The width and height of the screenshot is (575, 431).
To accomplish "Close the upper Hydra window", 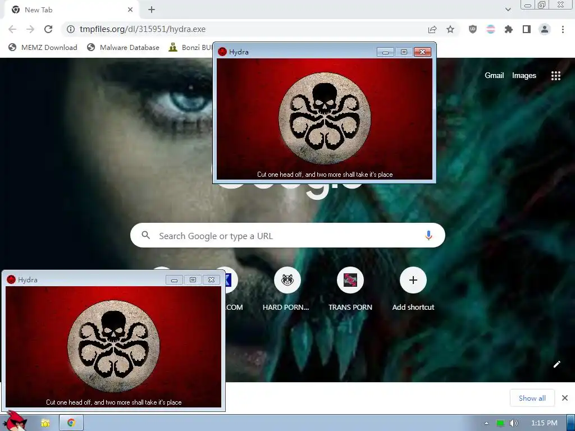I will point(422,52).
